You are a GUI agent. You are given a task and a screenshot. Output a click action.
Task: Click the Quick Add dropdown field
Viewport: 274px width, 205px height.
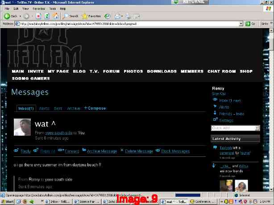pyautogui.click(x=235, y=128)
